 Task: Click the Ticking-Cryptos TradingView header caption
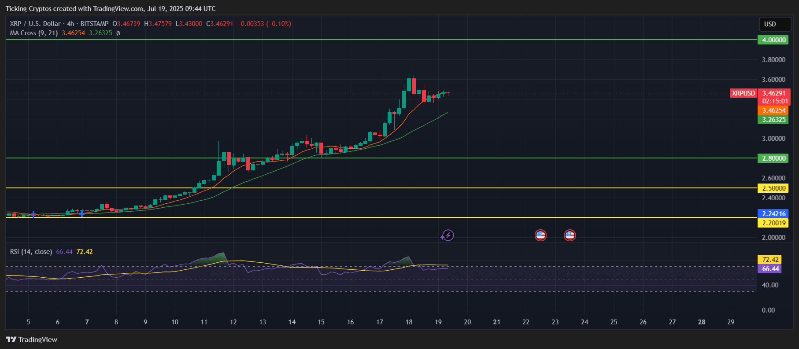click(111, 9)
